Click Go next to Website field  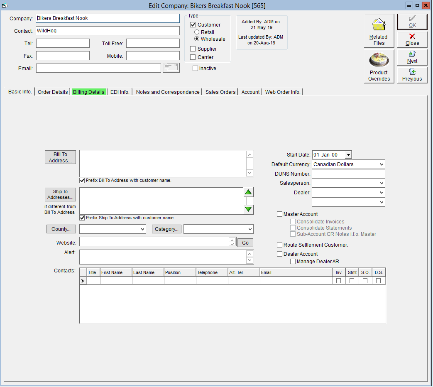pyautogui.click(x=245, y=243)
